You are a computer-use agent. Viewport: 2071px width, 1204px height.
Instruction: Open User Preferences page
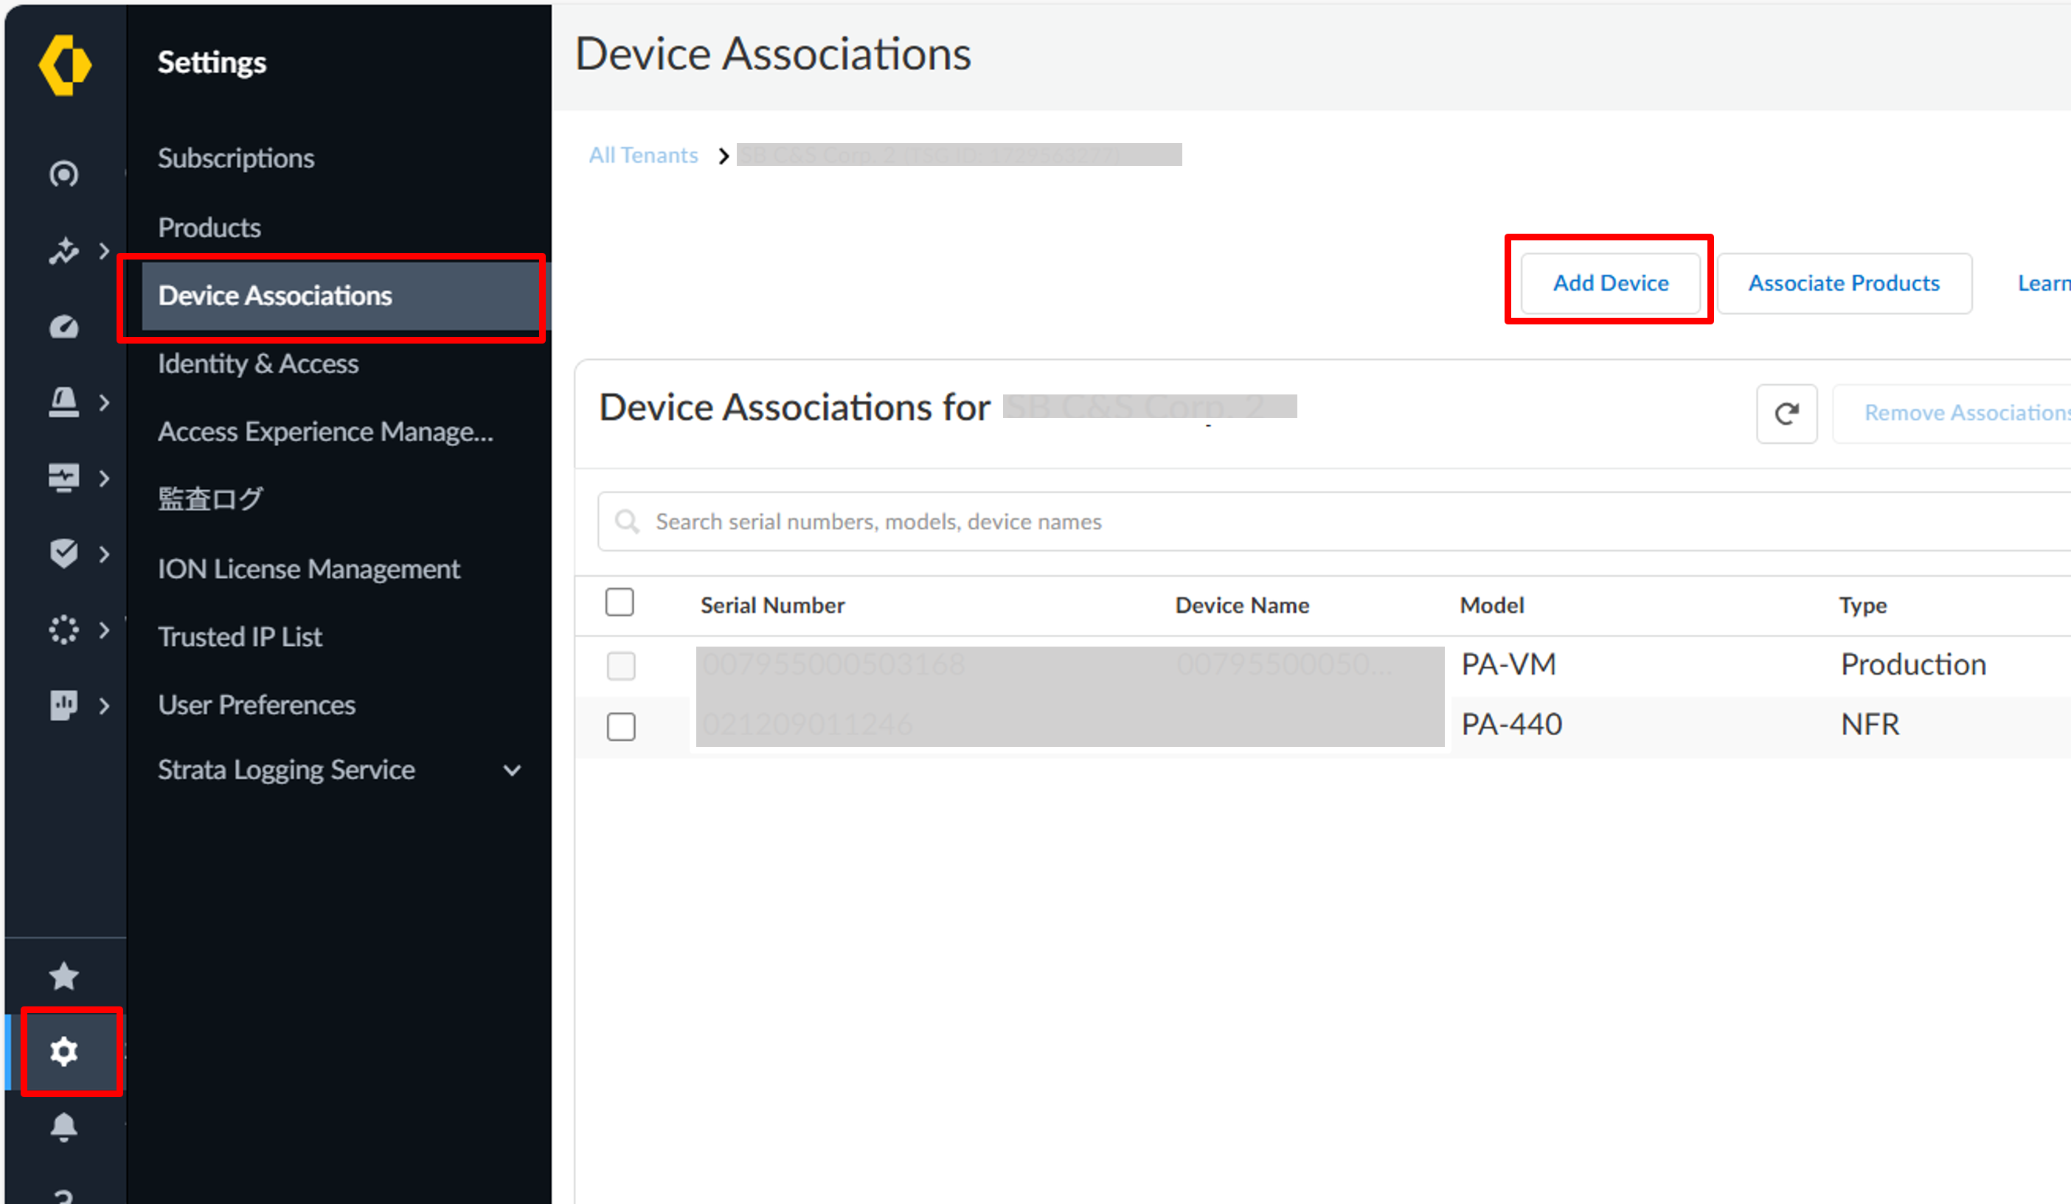tap(257, 705)
